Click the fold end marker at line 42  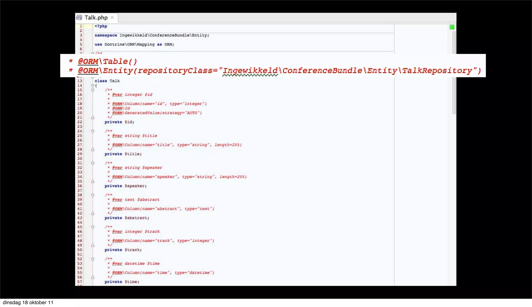[93, 213]
